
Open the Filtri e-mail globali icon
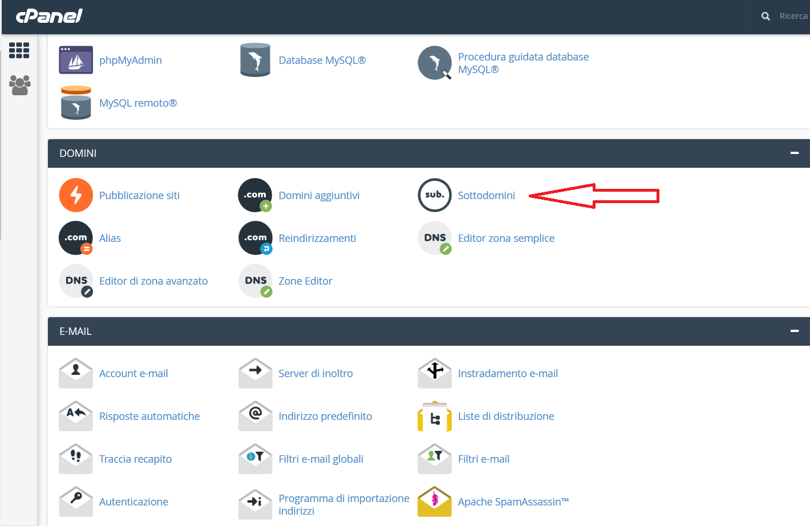click(255, 459)
